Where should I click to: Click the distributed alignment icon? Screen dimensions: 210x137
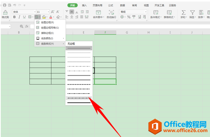[87, 17]
